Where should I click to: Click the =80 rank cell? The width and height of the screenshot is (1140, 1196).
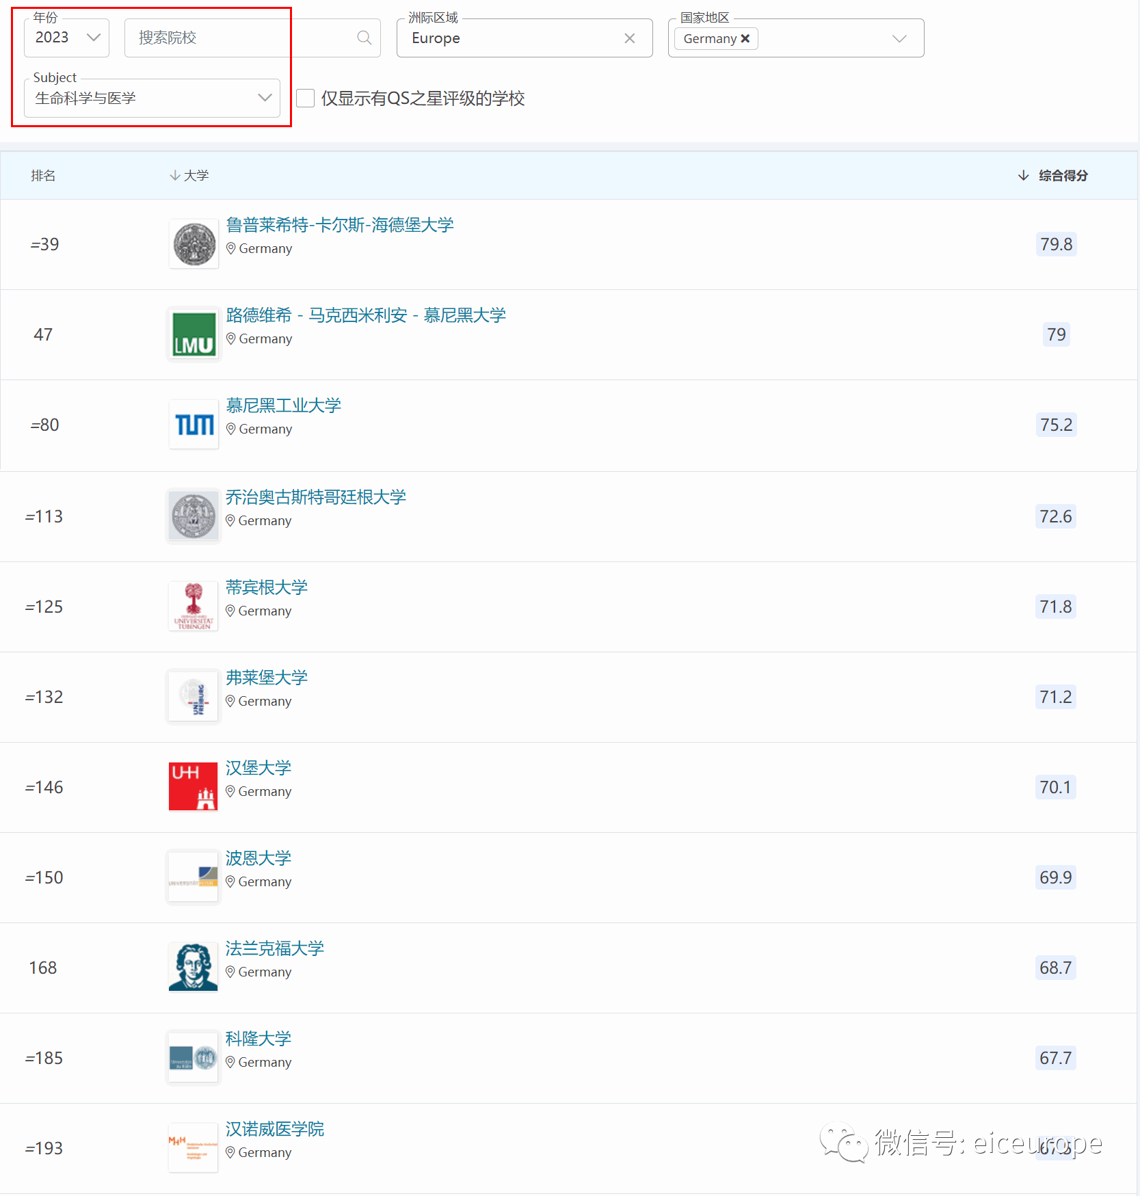44,425
